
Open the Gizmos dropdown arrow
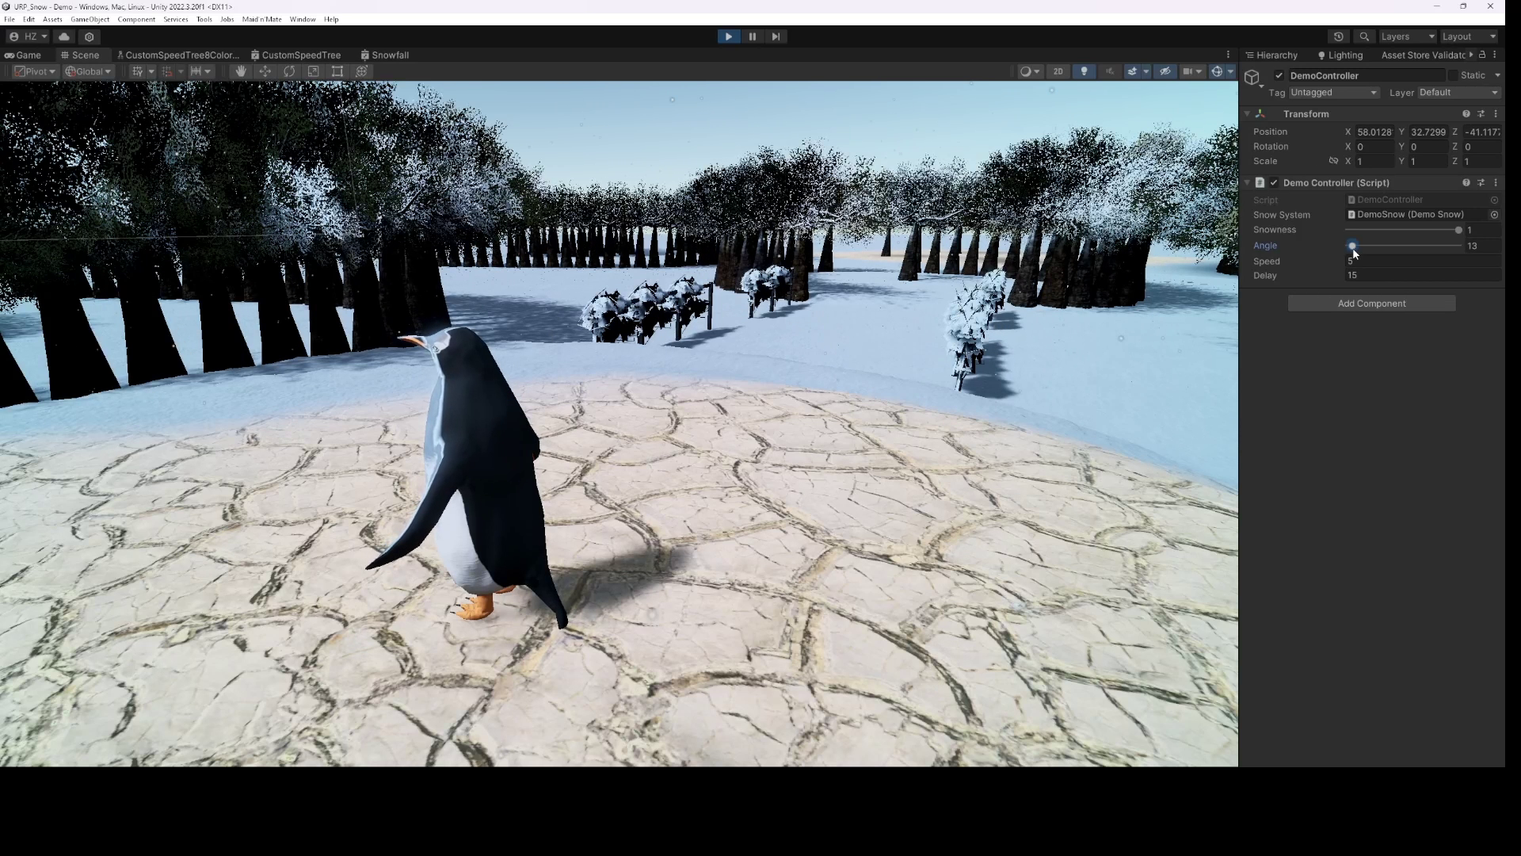click(x=1230, y=71)
